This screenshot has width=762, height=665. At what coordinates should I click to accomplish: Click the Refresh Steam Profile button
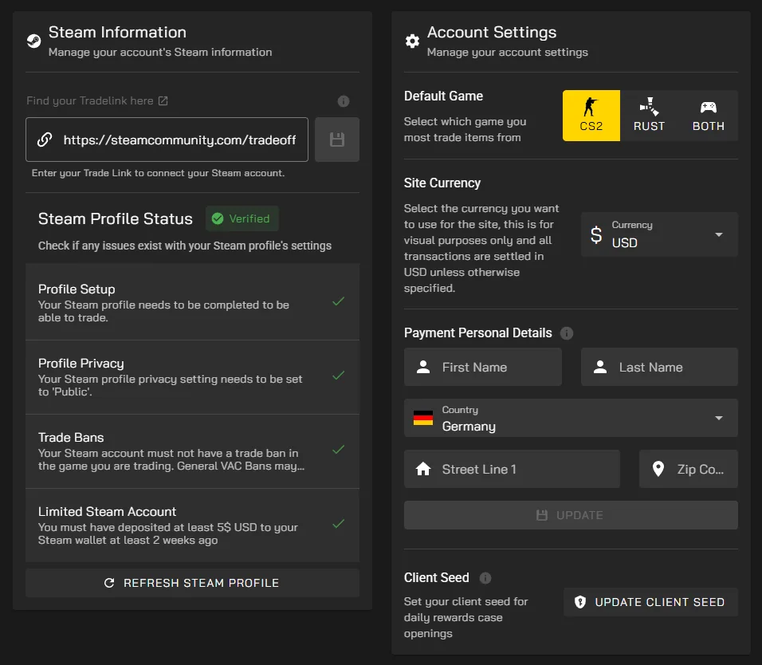[192, 583]
